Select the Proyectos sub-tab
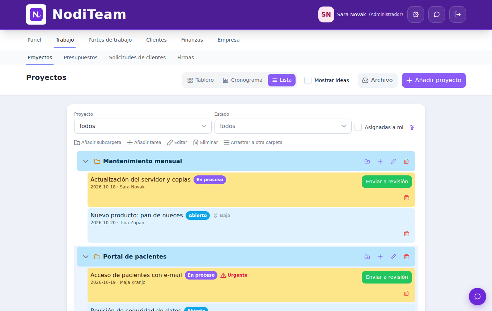 coord(40,57)
